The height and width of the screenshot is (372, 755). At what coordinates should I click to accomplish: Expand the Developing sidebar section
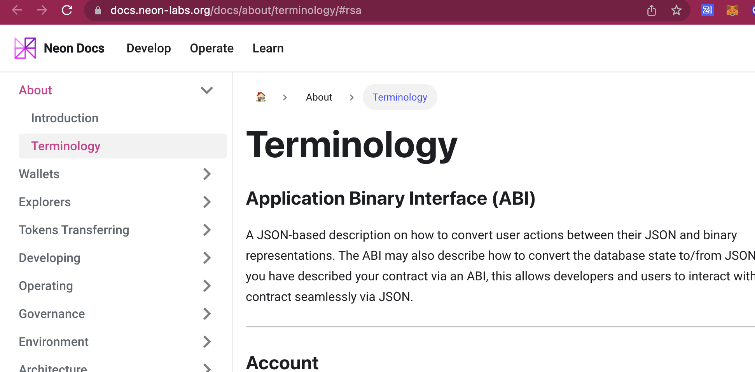coord(207,258)
